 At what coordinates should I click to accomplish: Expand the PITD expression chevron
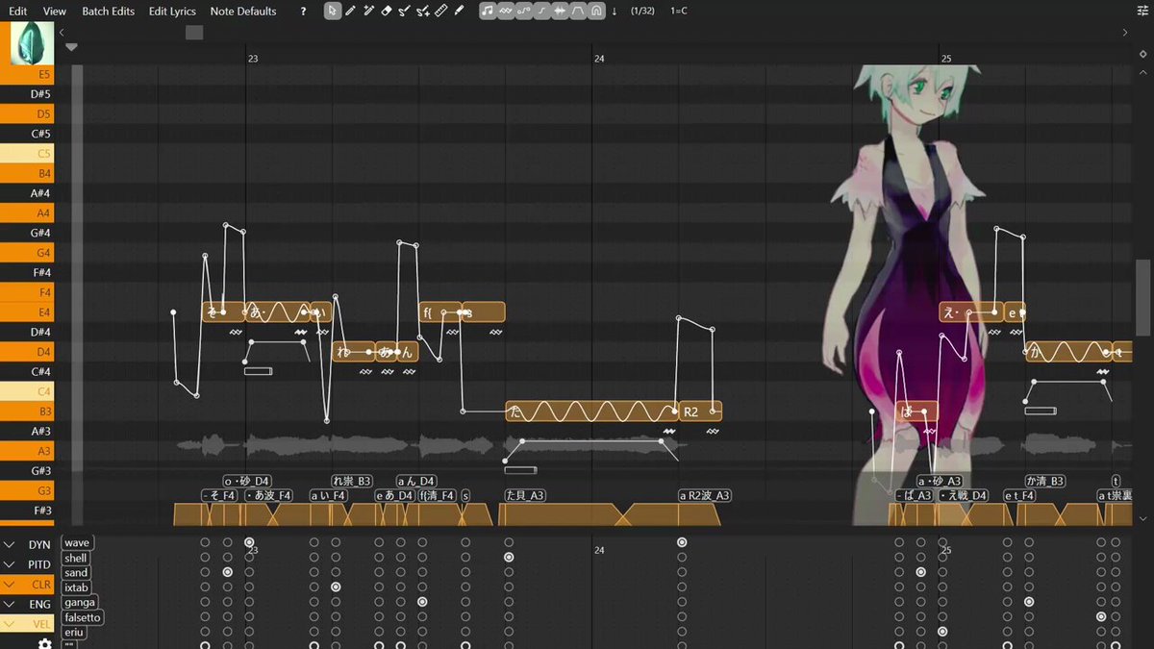(x=10, y=564)
